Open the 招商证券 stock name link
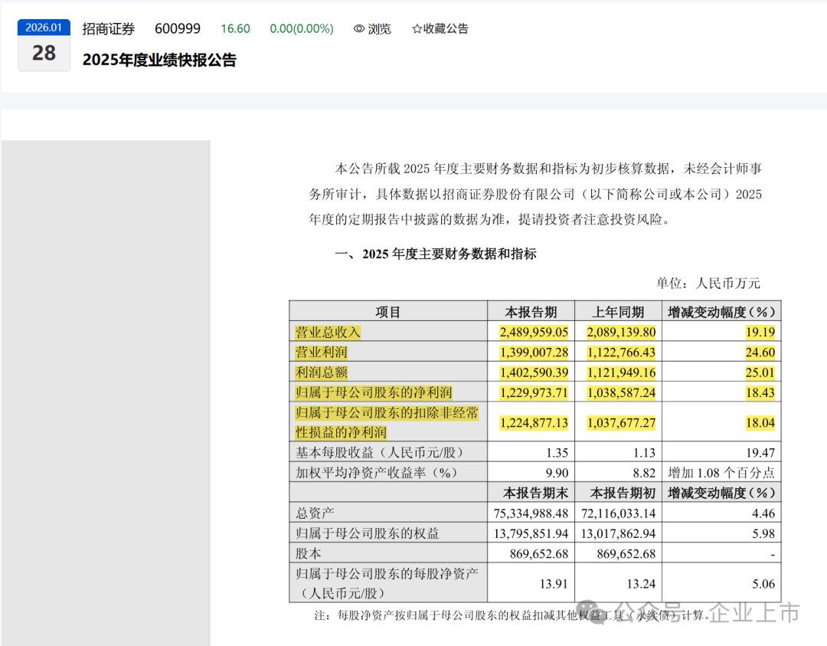 [108, 28]
